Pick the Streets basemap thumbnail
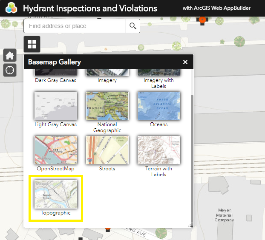265x240 pixels. coord(107,150)
